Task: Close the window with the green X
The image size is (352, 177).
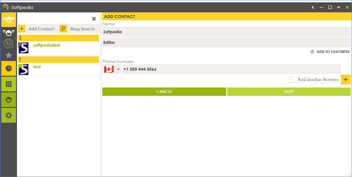Action: click(x=347, y=7)
